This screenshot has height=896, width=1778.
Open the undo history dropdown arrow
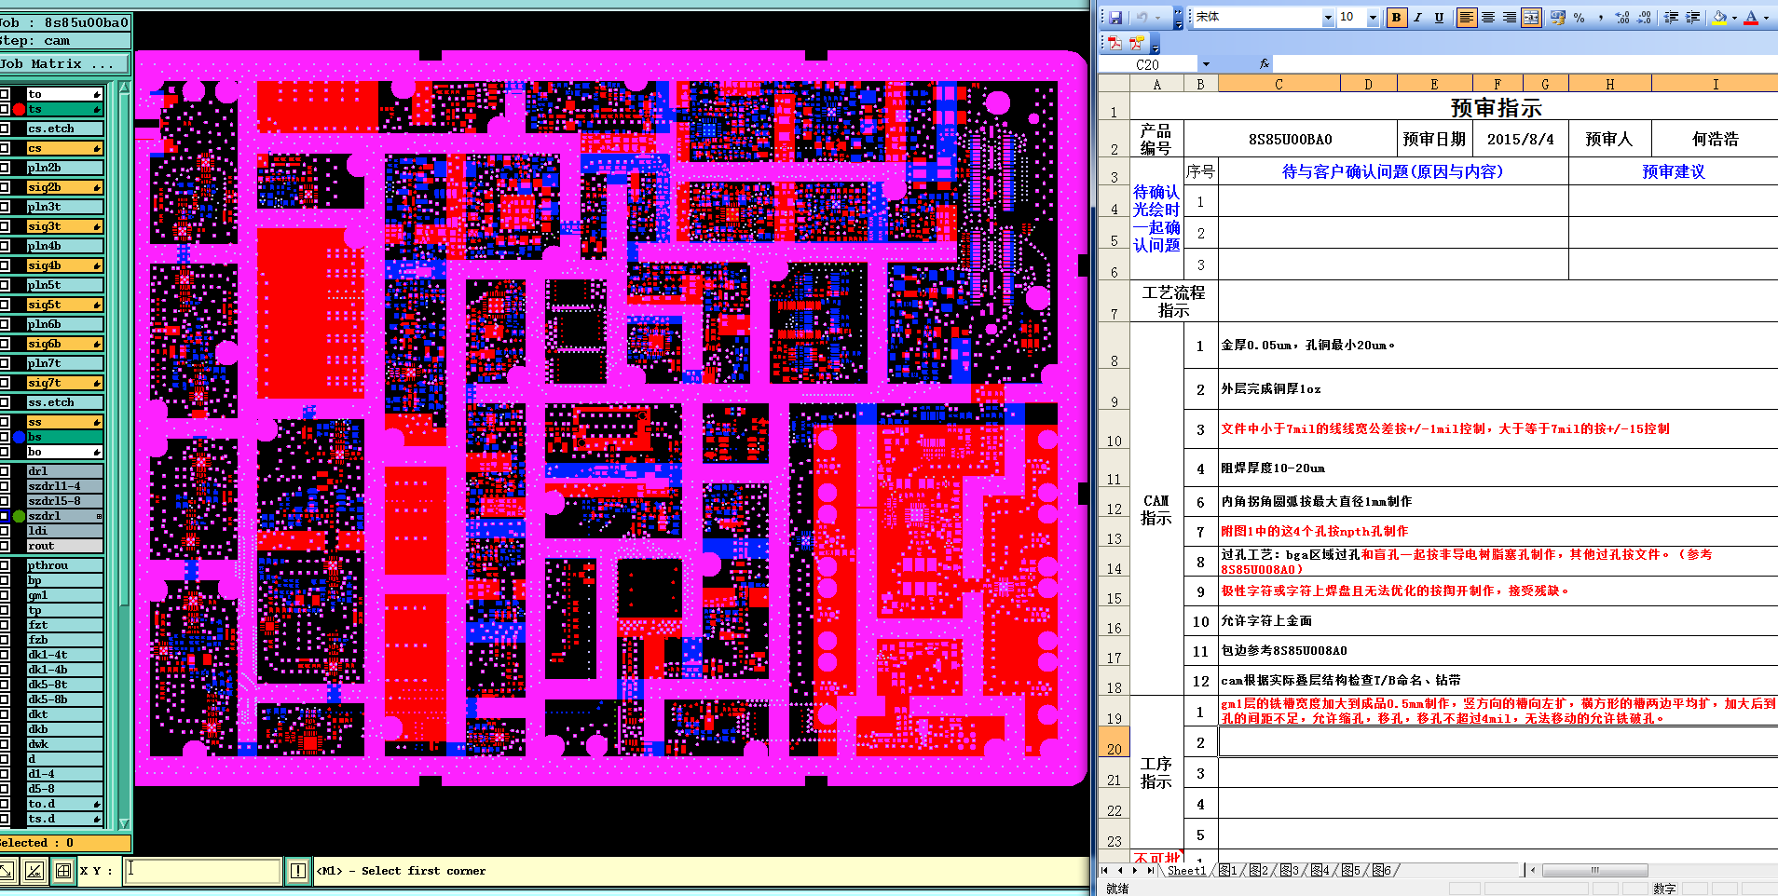tap(1157, 18)
